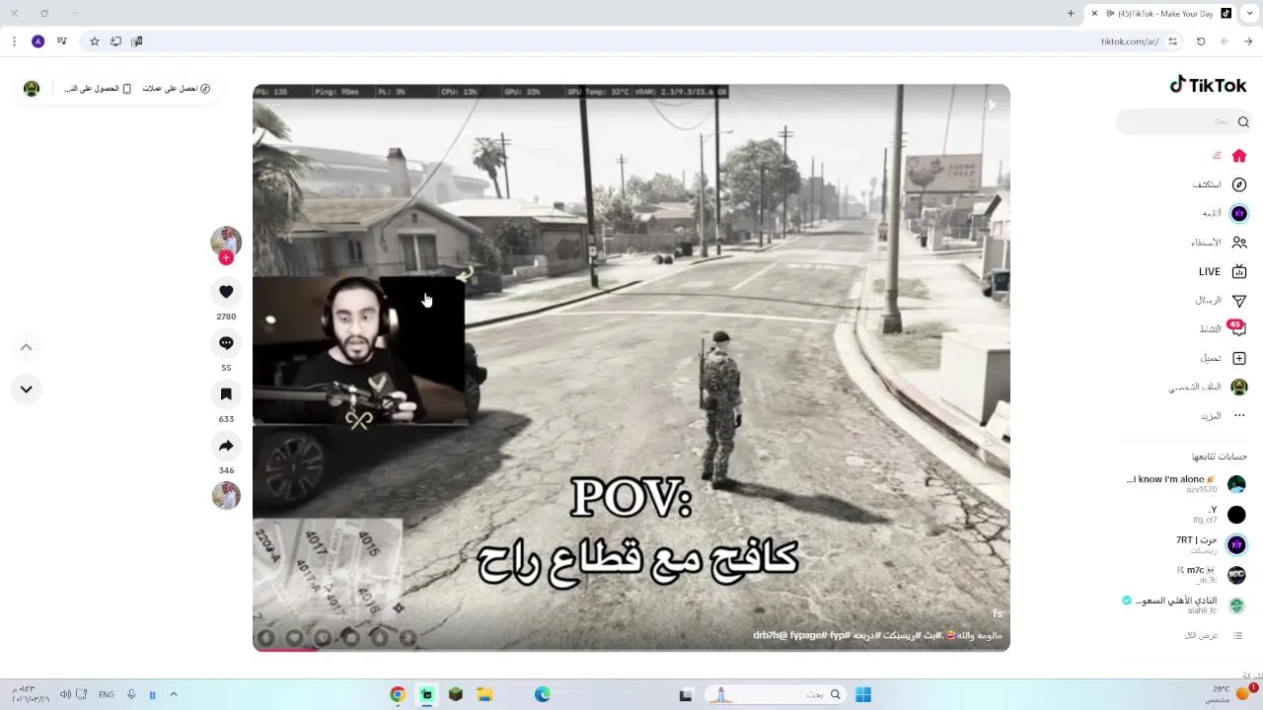Open the 7RT followed account
The width and height of the screenshot is (1263, 710).
[1211, 544]
